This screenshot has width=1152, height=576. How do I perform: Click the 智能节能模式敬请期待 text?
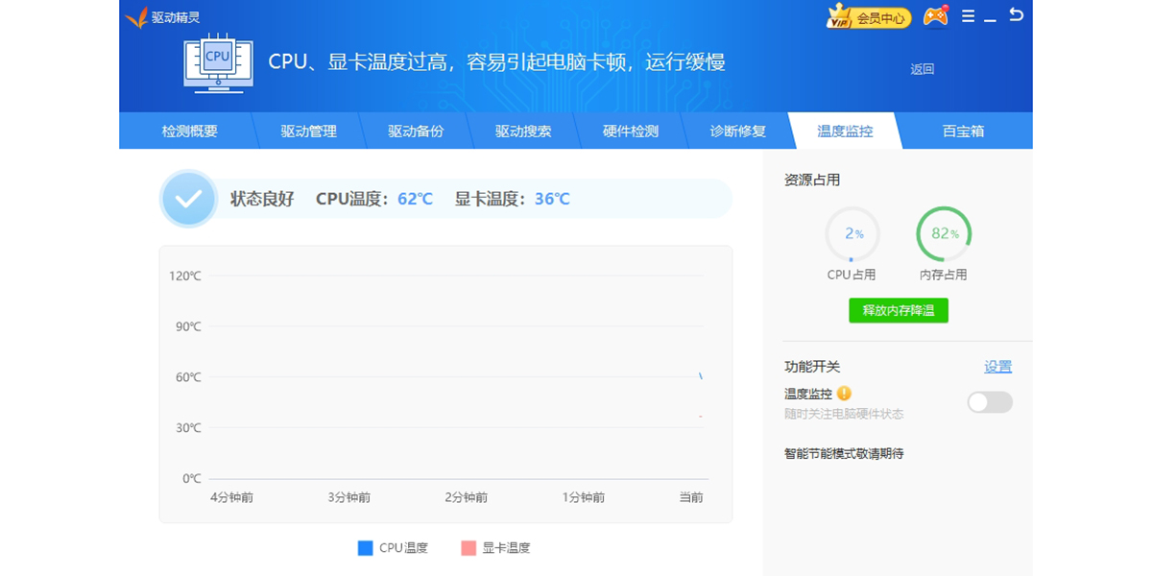(x=844, y=453)
